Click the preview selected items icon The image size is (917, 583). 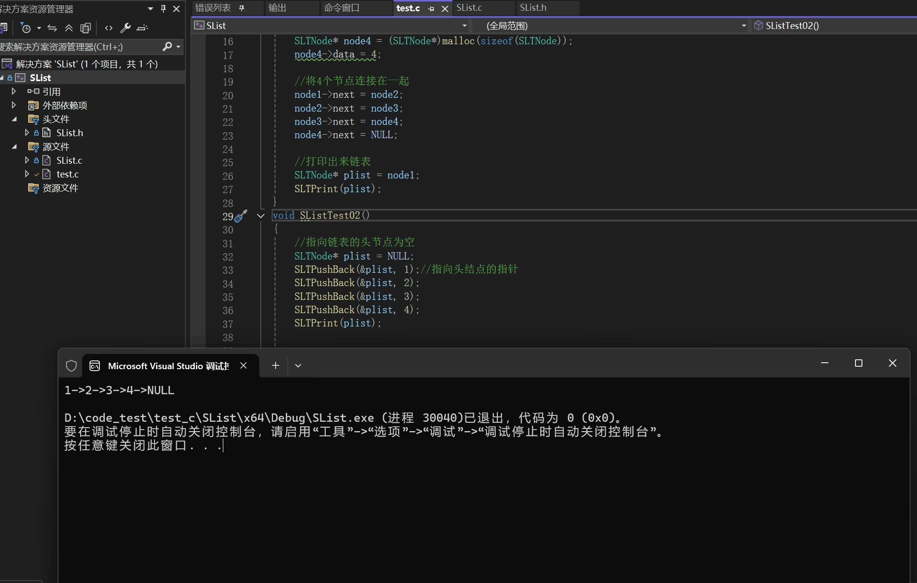[x=142, y=28]
